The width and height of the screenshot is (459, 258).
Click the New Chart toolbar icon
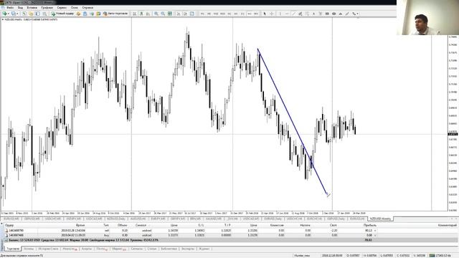click(4, 14)
